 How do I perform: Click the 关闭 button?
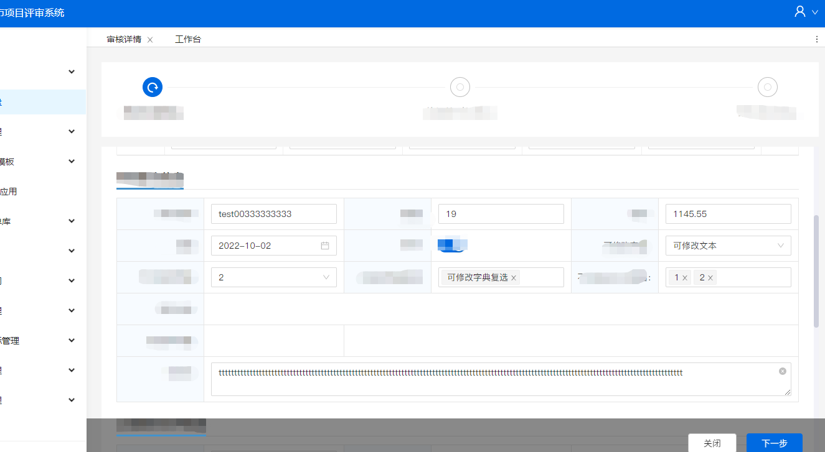[712, 443]
